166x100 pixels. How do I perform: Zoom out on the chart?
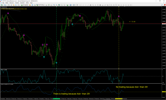(x=56, y=5)
